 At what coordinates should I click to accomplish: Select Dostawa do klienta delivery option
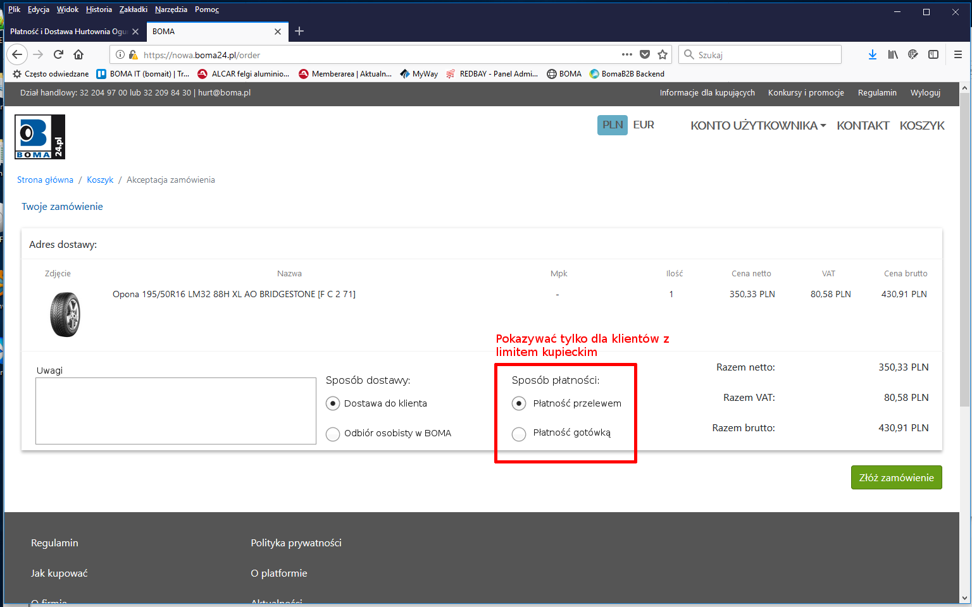click(333, 403)
